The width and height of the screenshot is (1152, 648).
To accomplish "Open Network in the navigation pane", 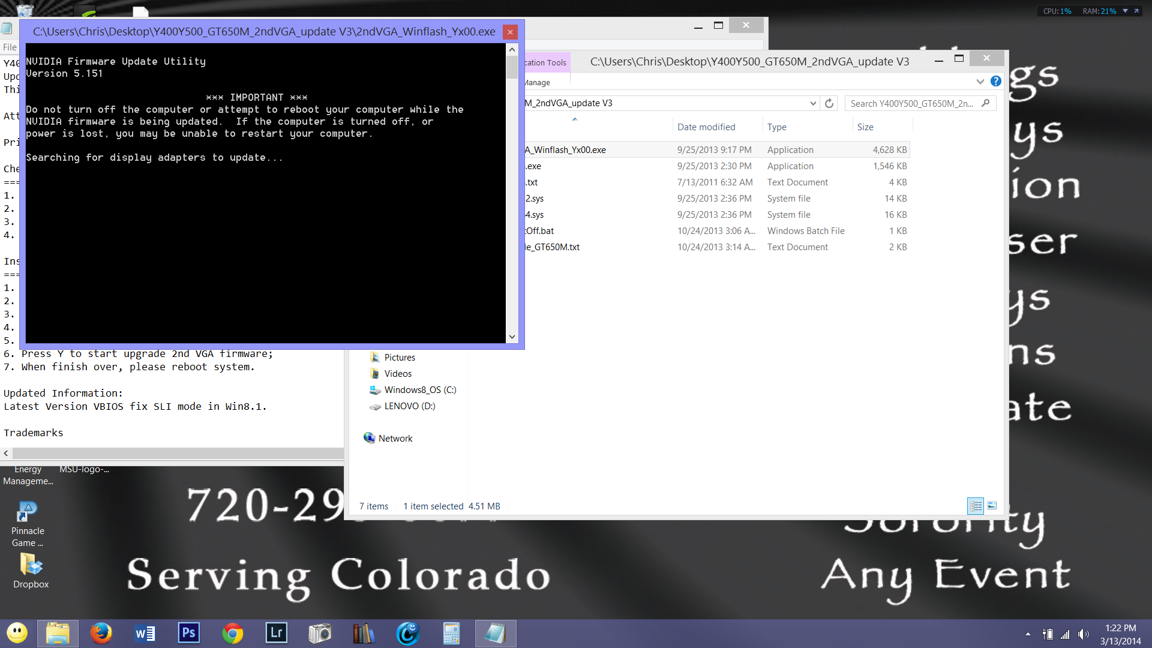I will click(x=388, y=439).
